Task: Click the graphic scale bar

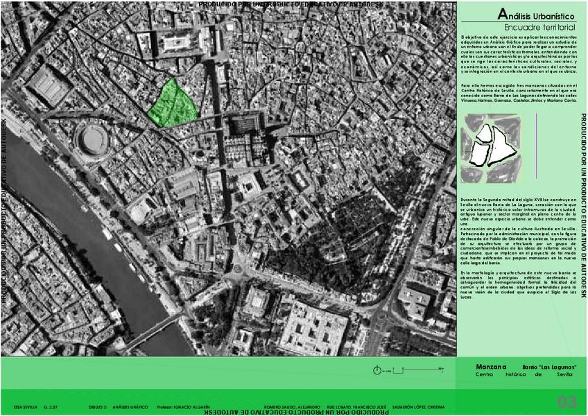Action: click(418, 370)
